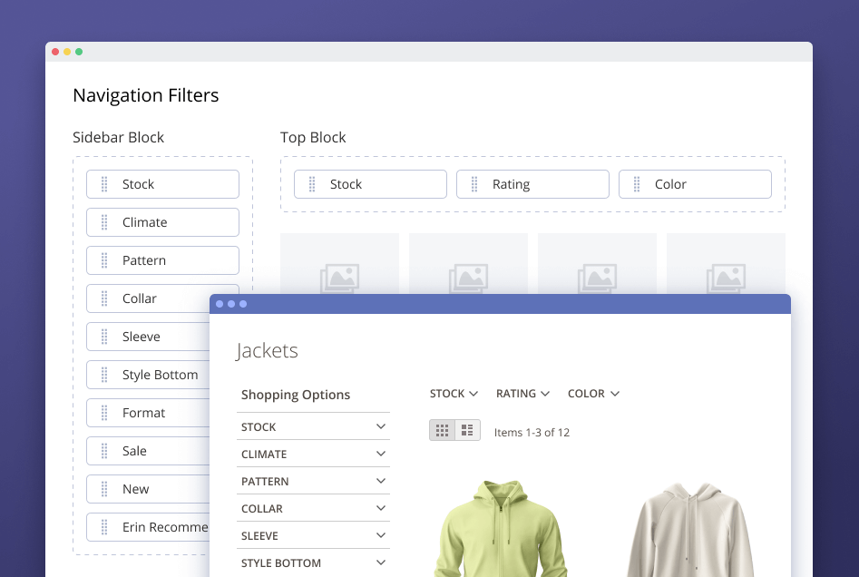Expand the SLEEVE shopping option
The width and height of the screenshot is (859, 577).
coord(381,535)
